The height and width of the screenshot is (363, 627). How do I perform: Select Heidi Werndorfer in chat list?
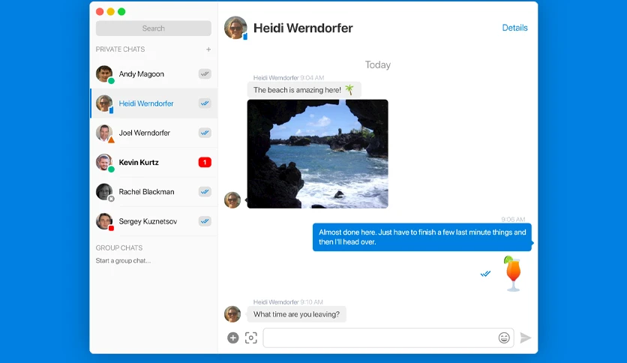154,103
